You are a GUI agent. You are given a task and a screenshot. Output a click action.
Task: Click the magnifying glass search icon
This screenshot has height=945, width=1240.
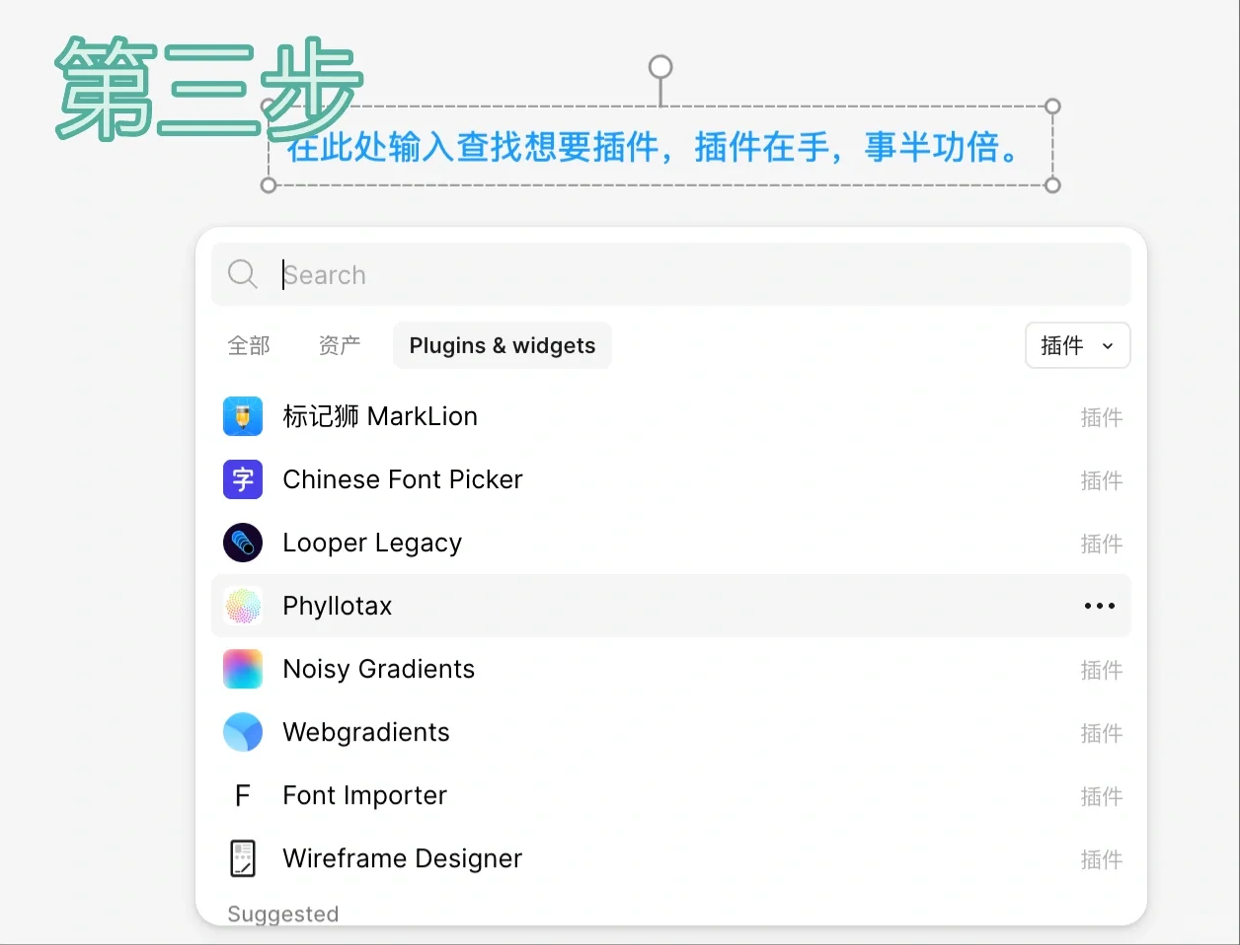point(242,274)
